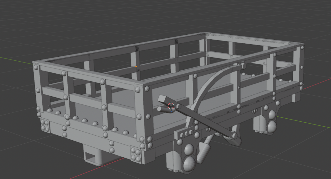
Task: Select the long diagonal brake lever
Action: click(198, 117)
